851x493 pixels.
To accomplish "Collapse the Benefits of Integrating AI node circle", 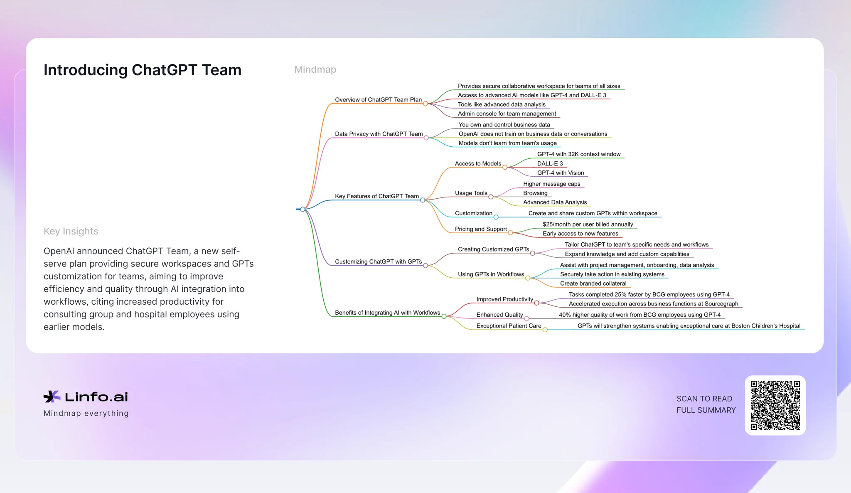I will pos(444,316).
